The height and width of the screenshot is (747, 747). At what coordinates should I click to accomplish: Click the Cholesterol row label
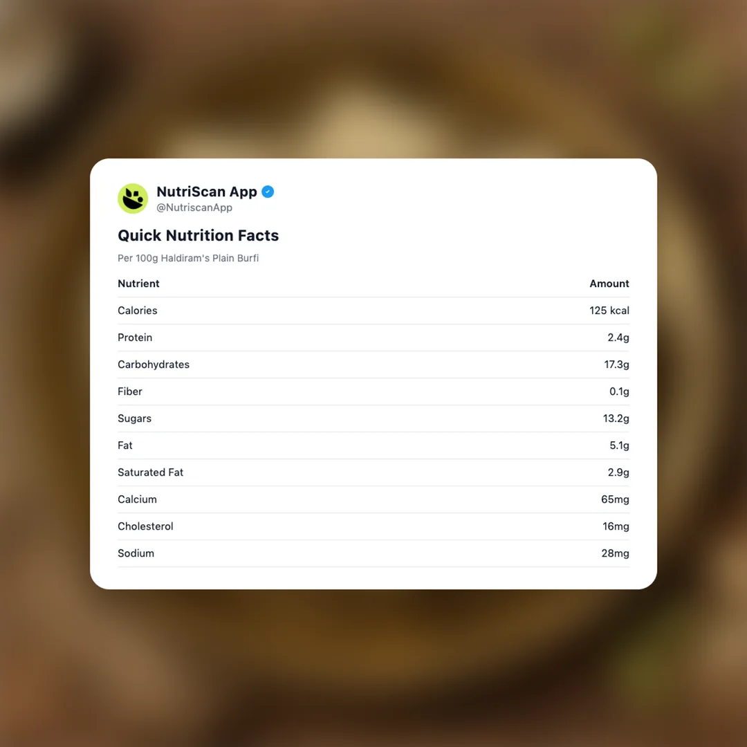click(145, 526)
